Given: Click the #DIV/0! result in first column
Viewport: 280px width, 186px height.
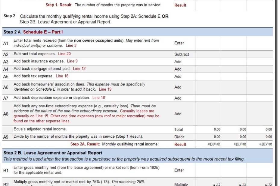Looking at the screenshot, I should 214,144.
